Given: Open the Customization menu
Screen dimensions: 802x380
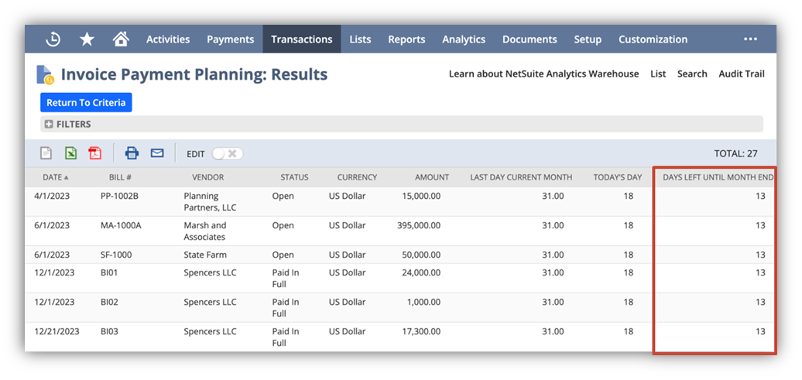Looking at the screenshot, I should point(653,39).
